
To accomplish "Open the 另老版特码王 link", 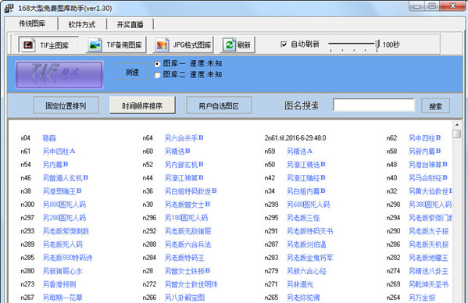I will [x=184, y=258].
